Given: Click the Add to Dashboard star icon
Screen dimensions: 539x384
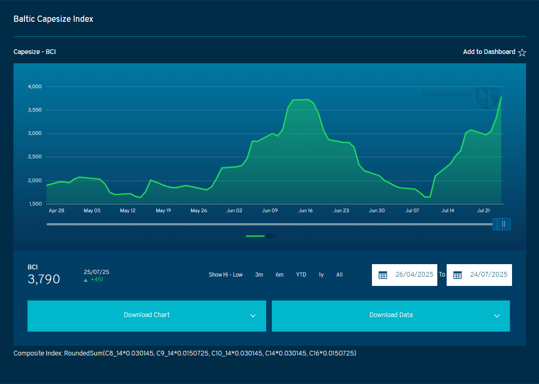Looking at the screenshot, I should tap(522, 52).
